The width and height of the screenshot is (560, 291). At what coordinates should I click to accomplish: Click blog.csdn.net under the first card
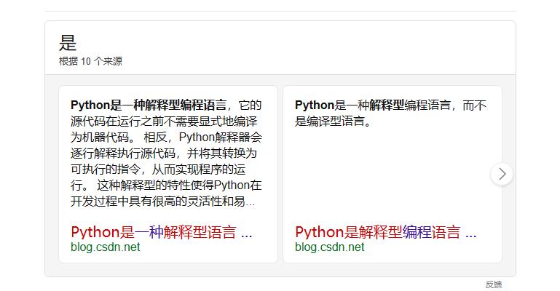click(106, 247)
